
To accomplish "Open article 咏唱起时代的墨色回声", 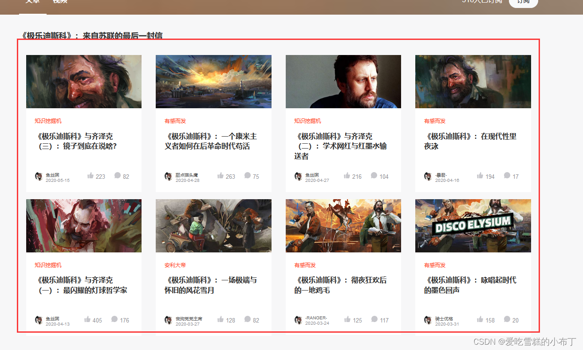I will coord(470,285).
